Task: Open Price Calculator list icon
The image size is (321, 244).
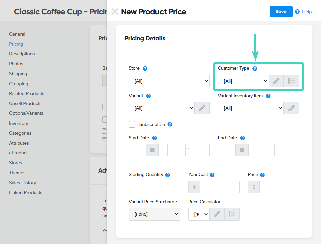Action: point(232,214)
